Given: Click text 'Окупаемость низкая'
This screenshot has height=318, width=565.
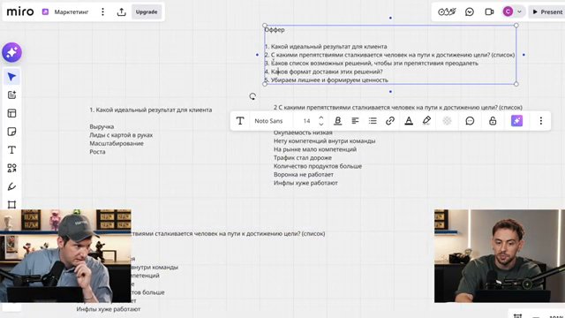Looking at the screenshot, I should [x=303, y=132].
